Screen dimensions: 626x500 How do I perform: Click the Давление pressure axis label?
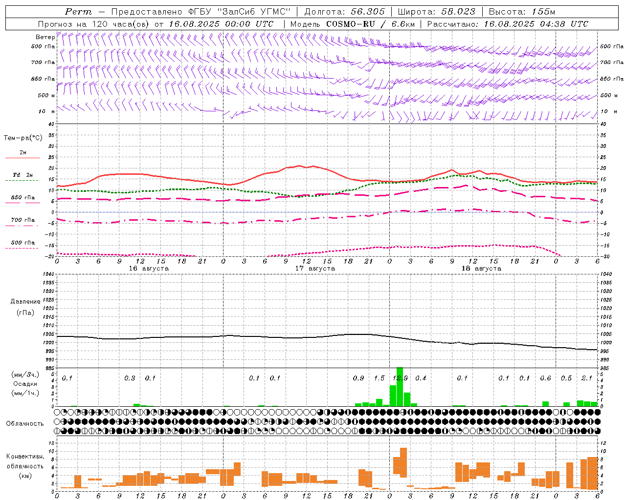pos(25,302)
